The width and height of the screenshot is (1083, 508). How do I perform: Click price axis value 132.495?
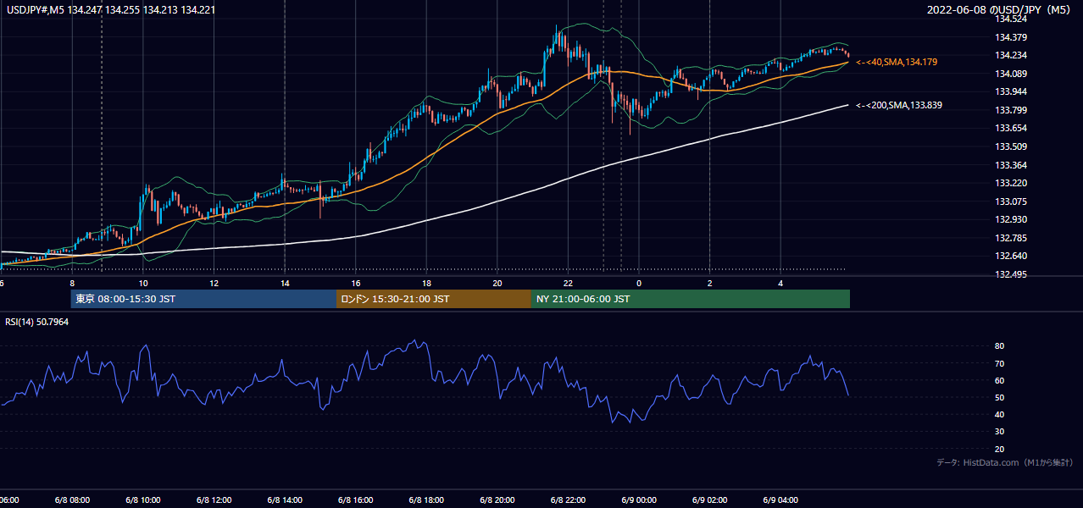1010,274
